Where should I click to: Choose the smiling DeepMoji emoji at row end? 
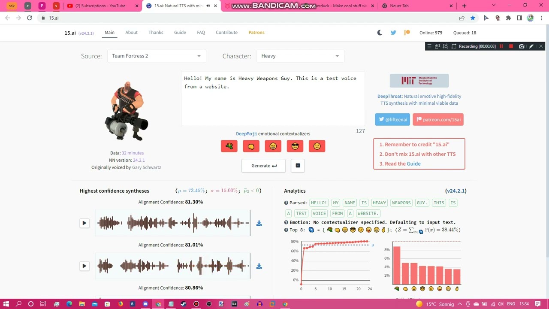pos(317,146)
